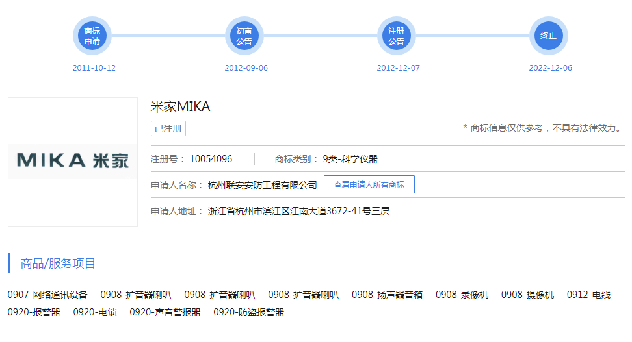The width and height of the screenshot is (632, 342).
Task: Open the MIKA 米家 trademark logo image
Action: click(x=73, y=162)
